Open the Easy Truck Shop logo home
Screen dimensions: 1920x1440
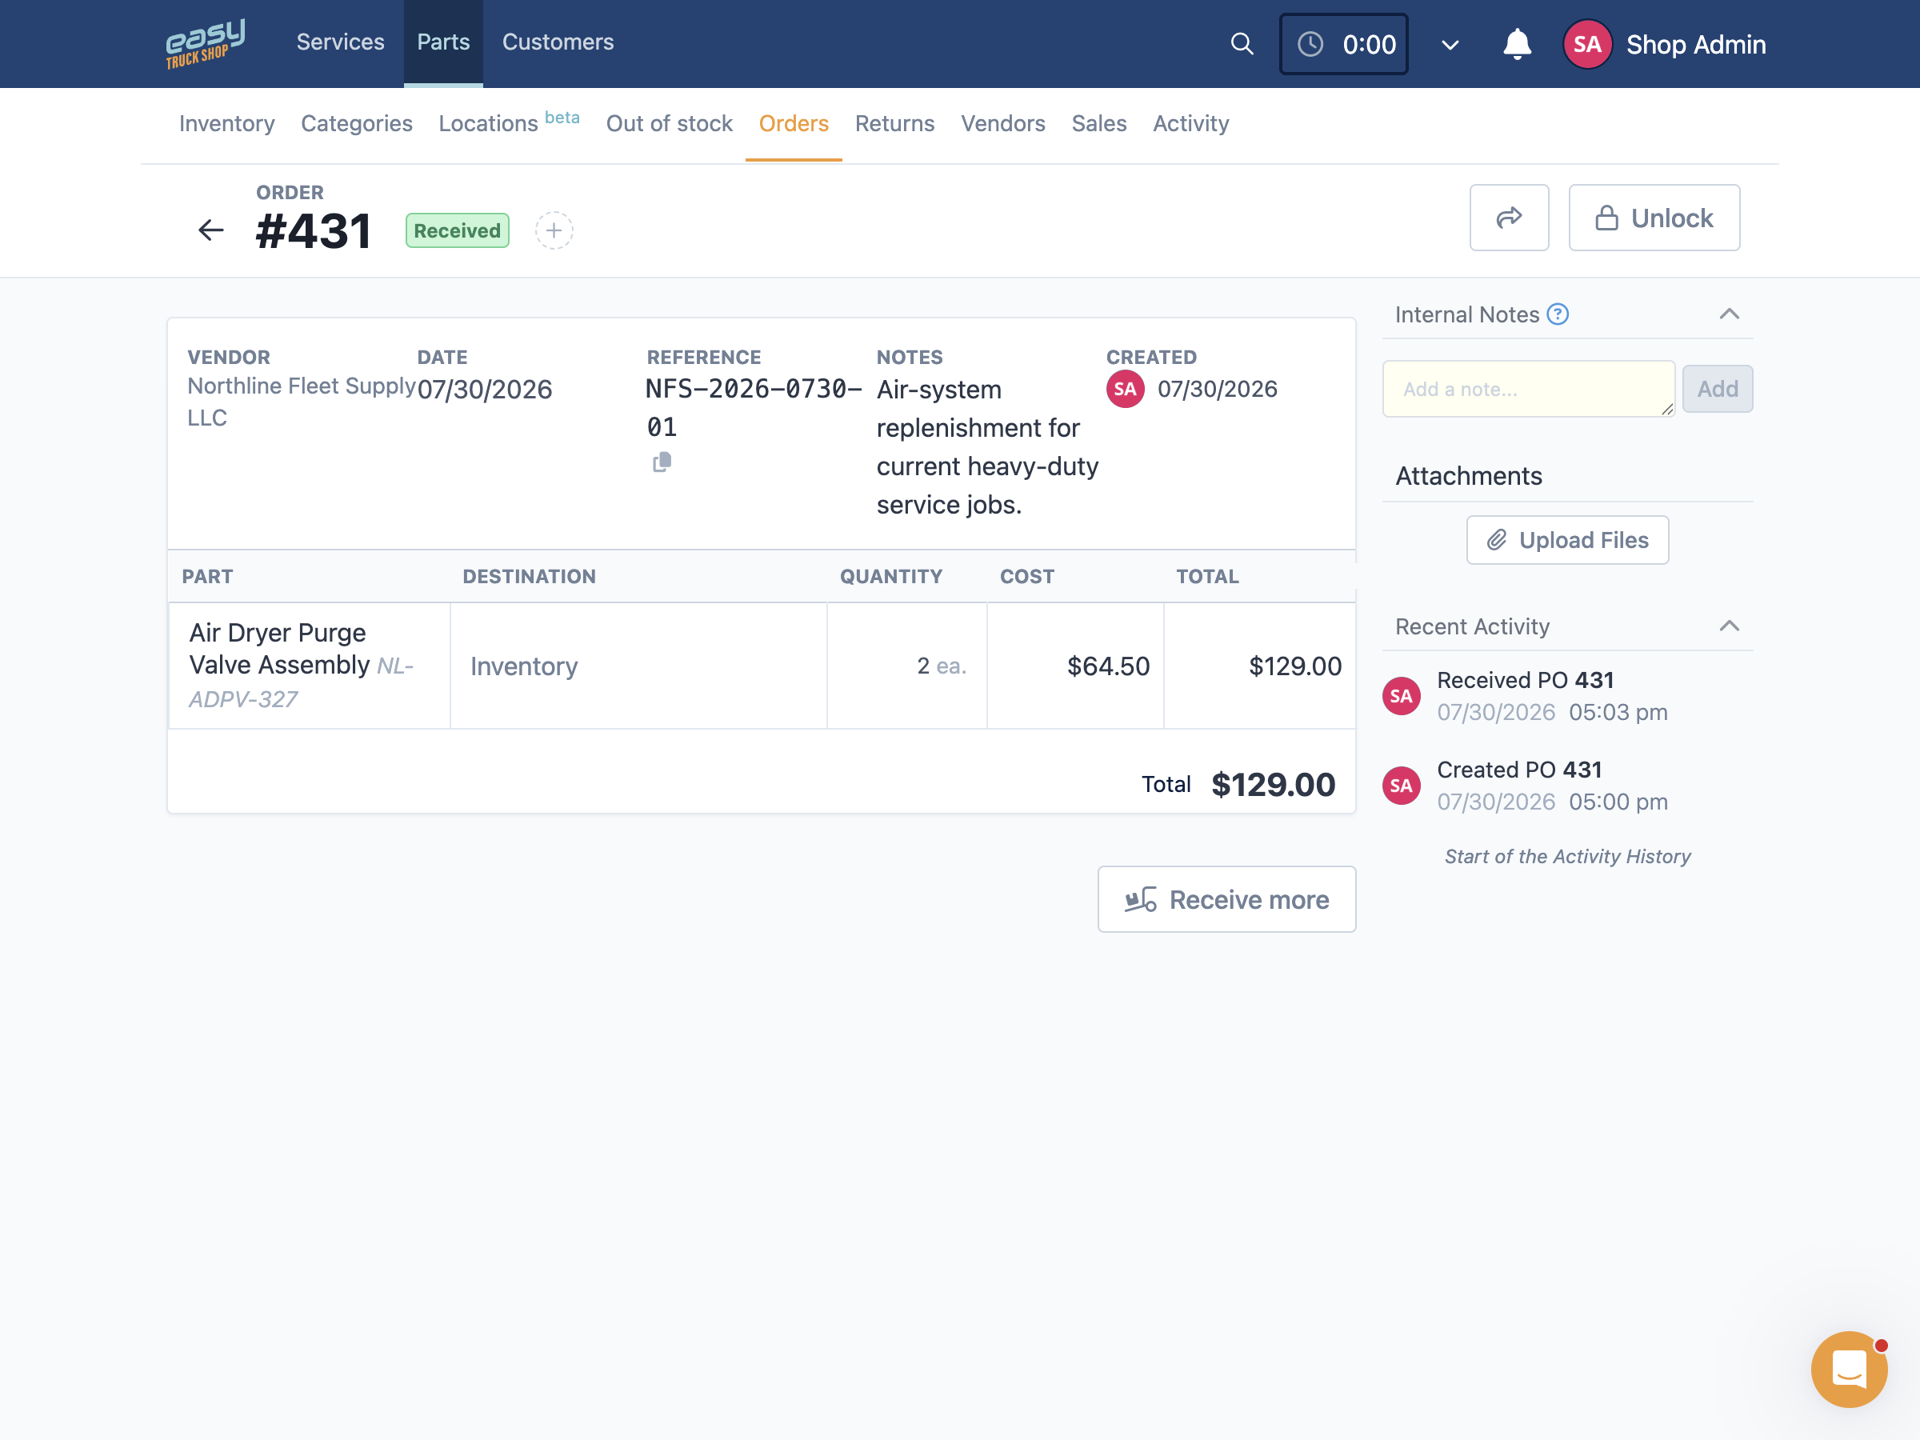(x=205, y=43)
